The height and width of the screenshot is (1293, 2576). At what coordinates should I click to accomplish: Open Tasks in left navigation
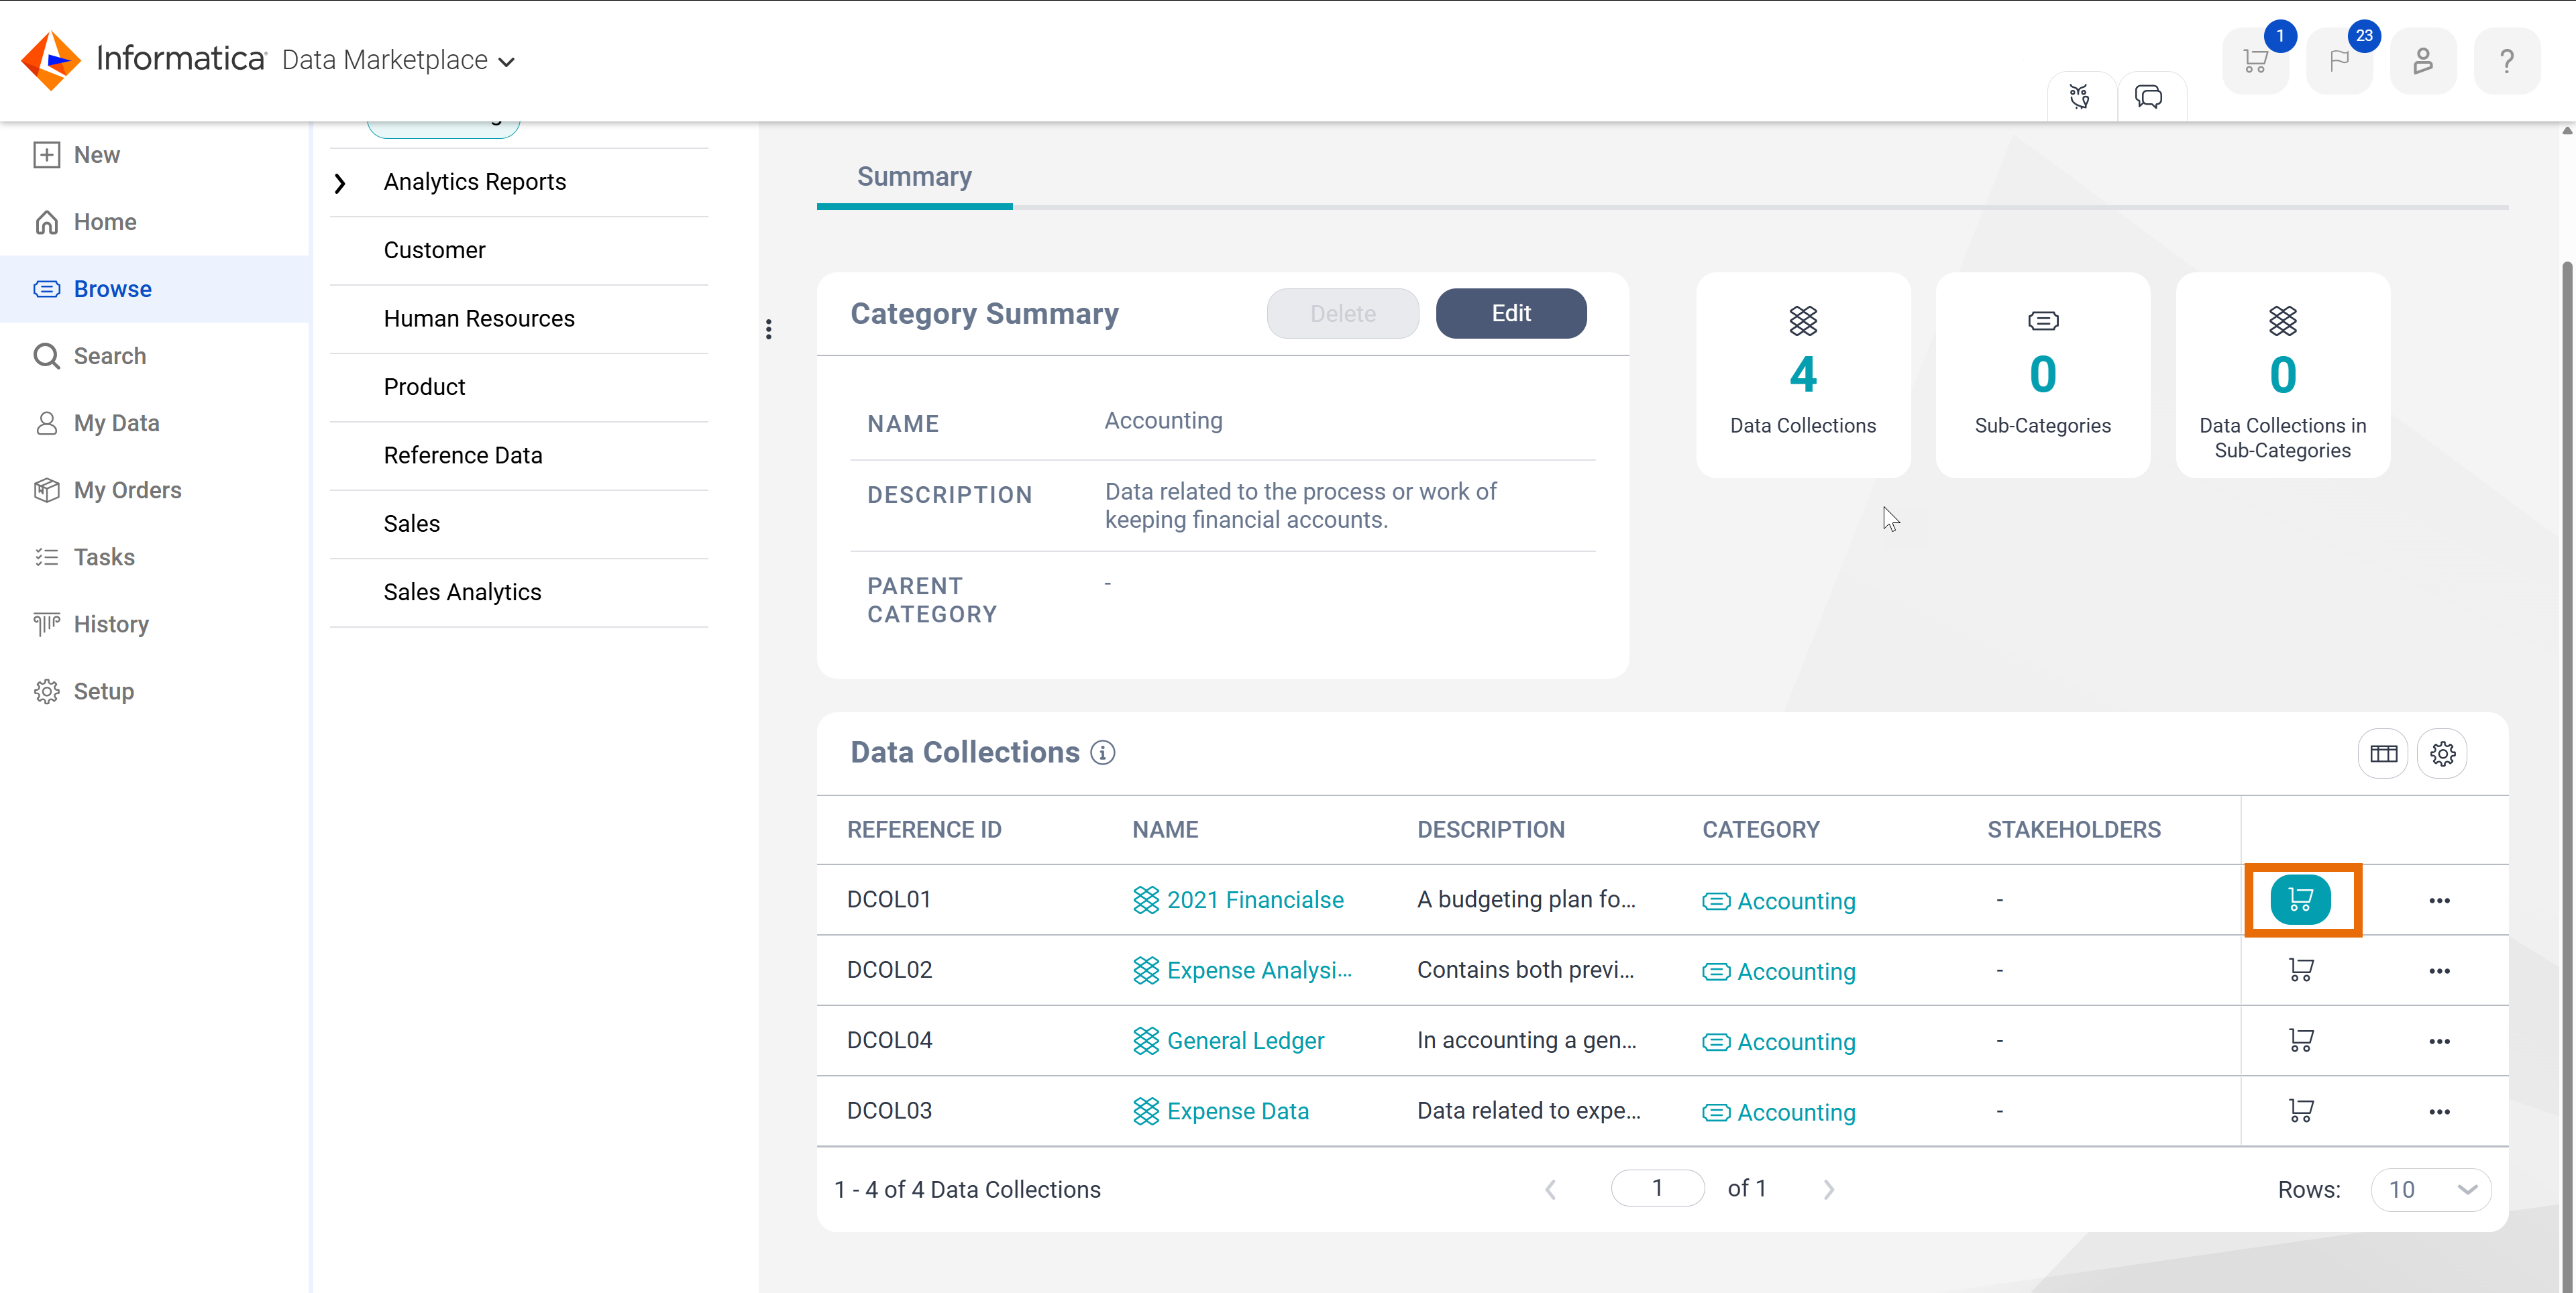tap(155, 557)
